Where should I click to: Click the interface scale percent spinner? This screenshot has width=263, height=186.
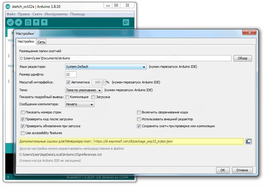tap(103, 82)
